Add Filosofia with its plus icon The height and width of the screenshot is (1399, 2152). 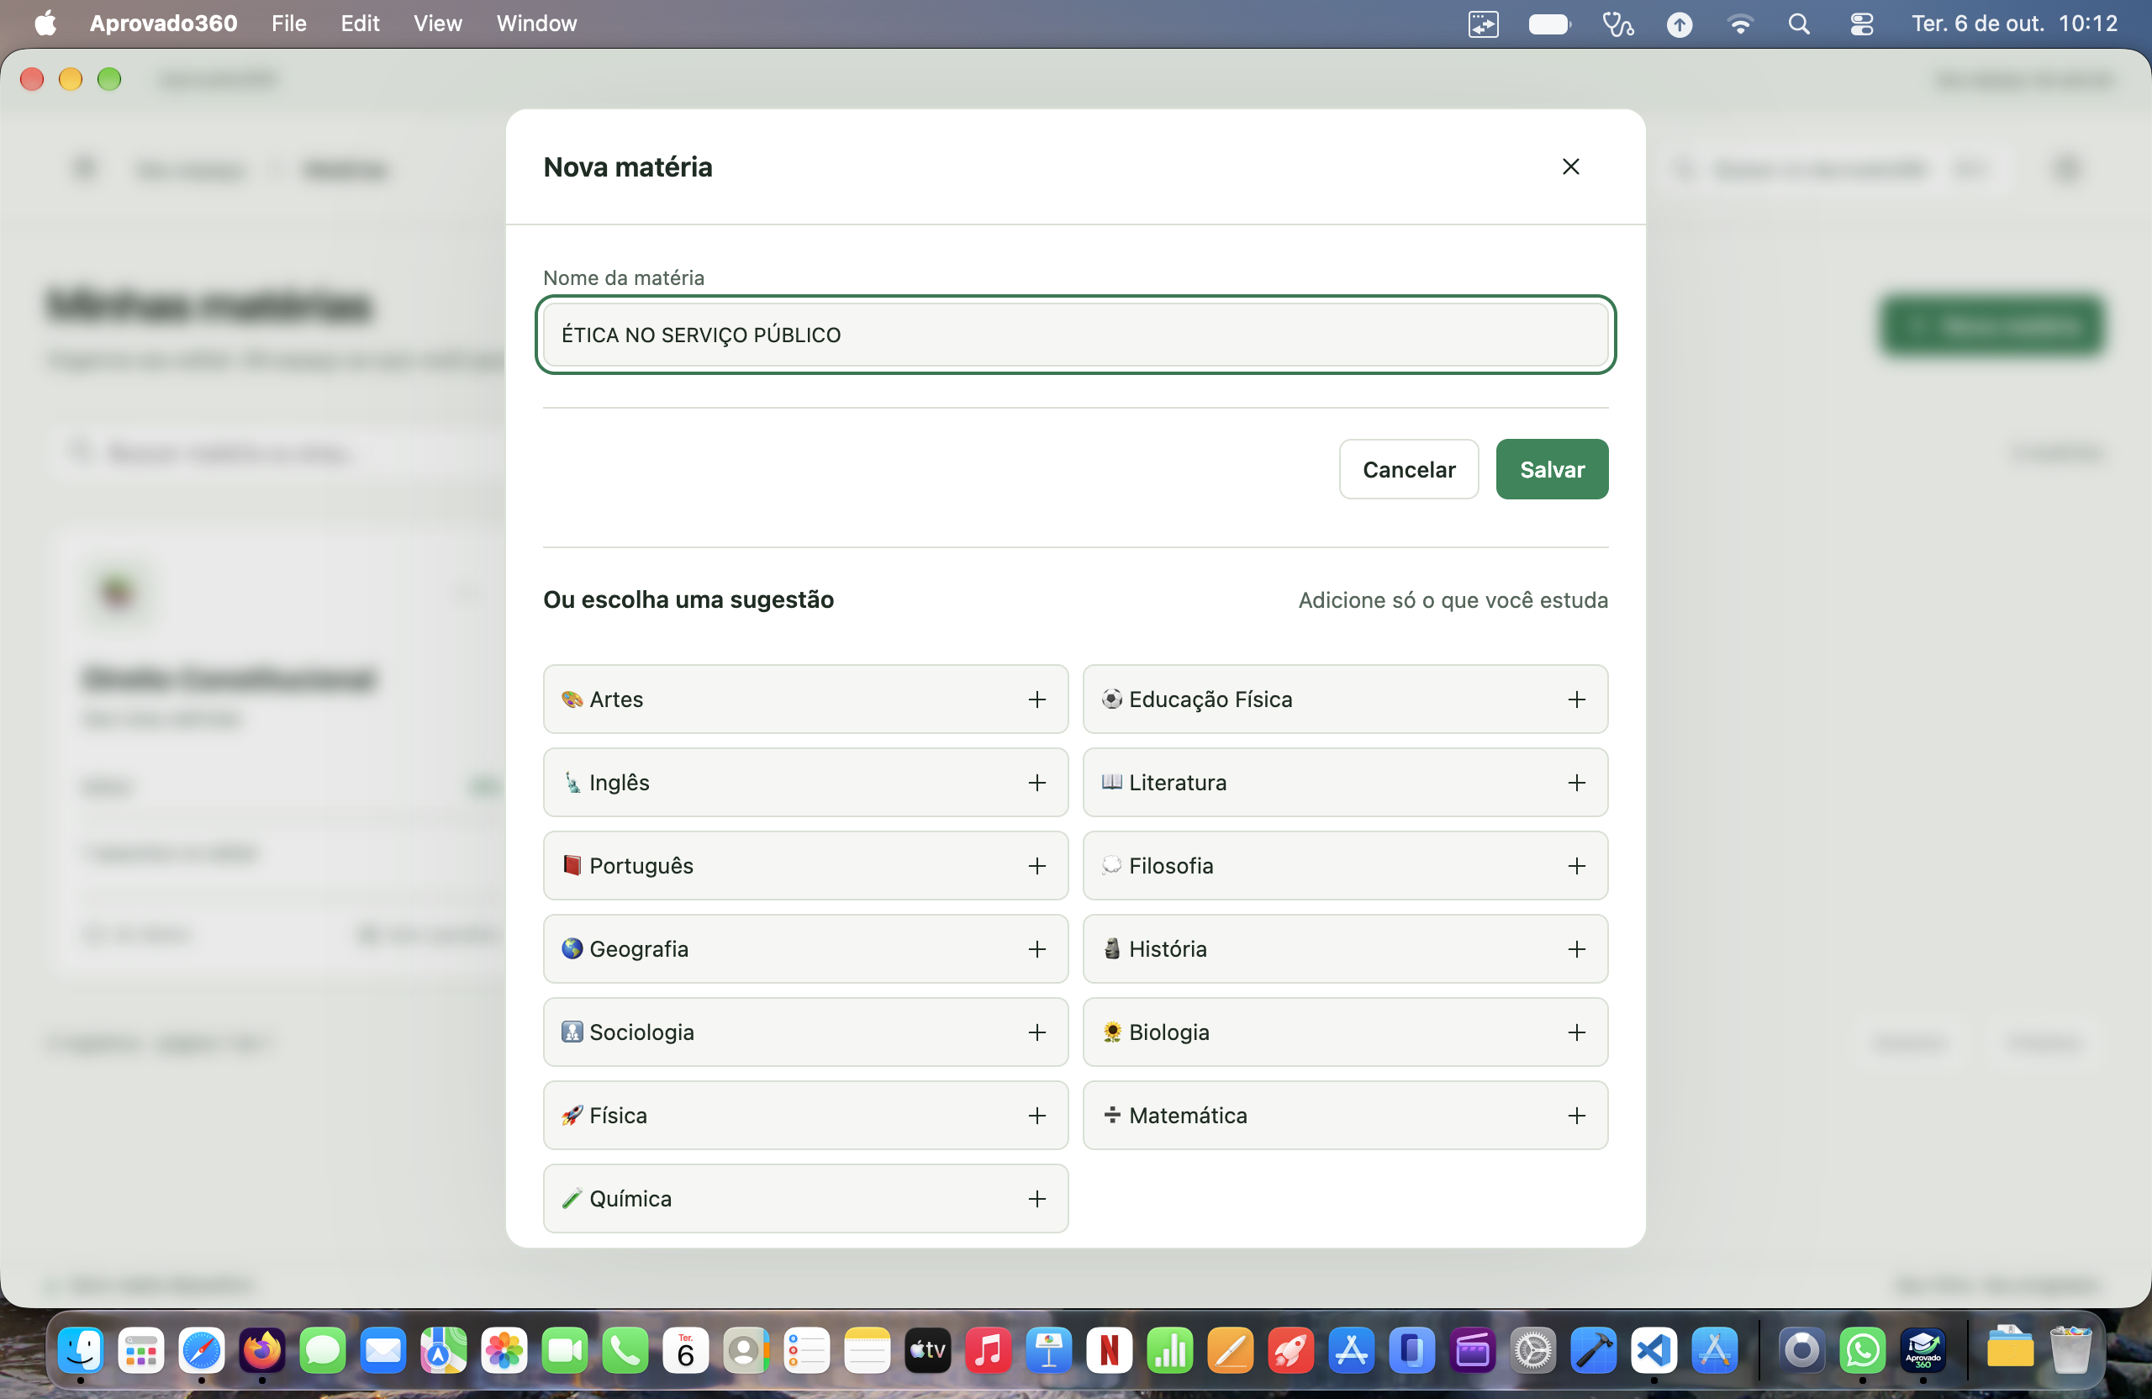[x=1576, y=865]
